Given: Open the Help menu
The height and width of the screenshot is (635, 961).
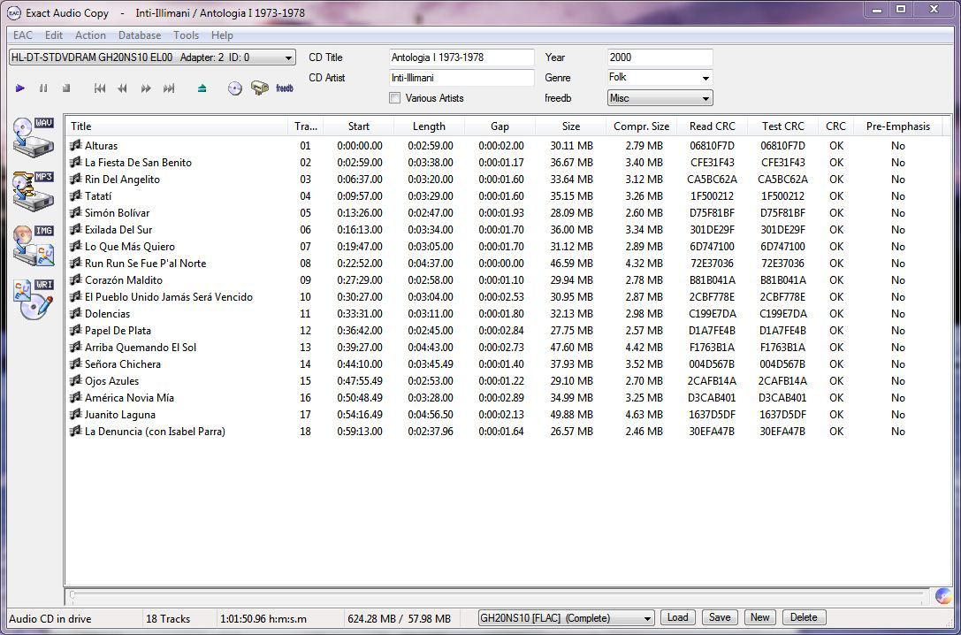Looking at the screenshot, I should click(223, 35).
